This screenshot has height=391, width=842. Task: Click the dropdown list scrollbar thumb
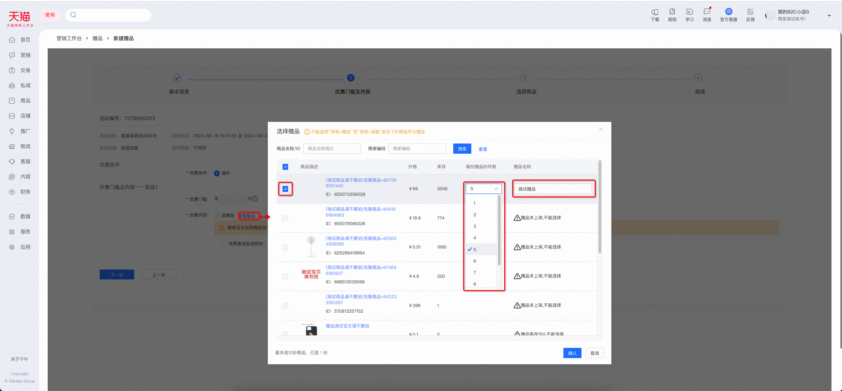pos(499,230)
